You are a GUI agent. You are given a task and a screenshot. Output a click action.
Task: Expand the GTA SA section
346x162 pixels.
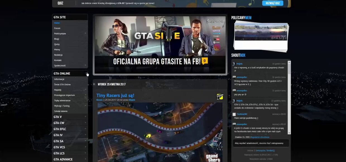coord(86,141)
